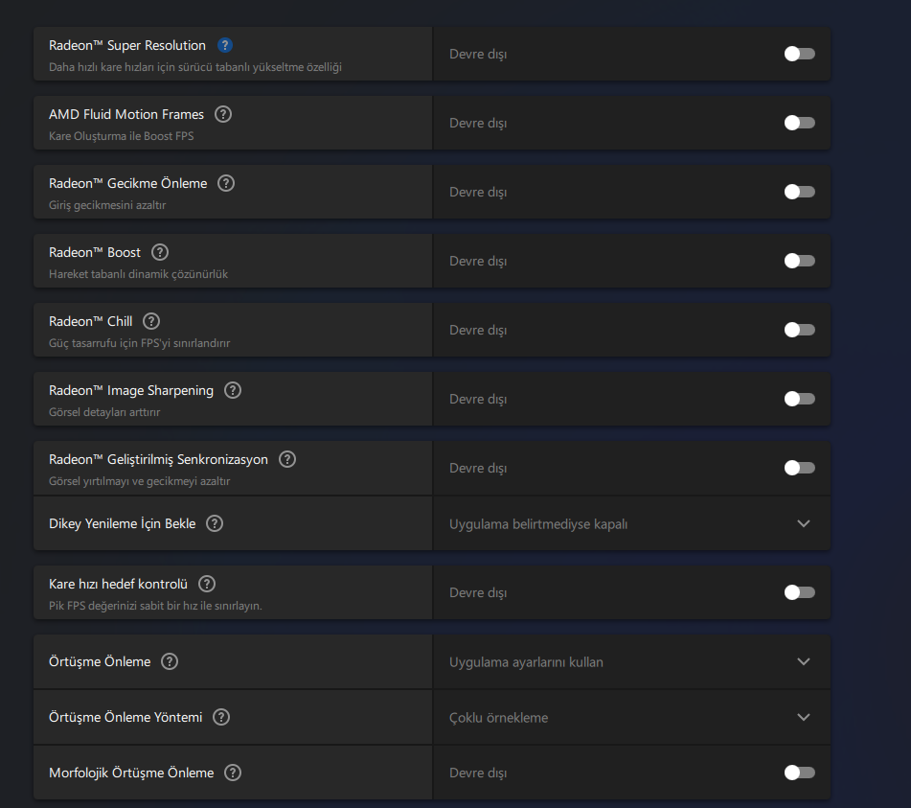Viewport: 911px width, 808px height.
Task: Click 'Örtüşme Önleme Yöntemi' label
Action: (125, 717)
